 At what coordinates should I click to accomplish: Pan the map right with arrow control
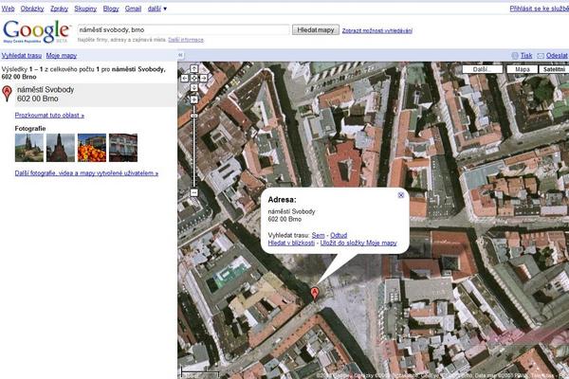point(203,78)
